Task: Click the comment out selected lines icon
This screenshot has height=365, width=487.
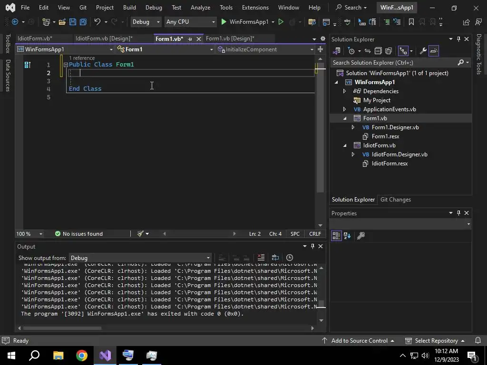Action: 387,22
